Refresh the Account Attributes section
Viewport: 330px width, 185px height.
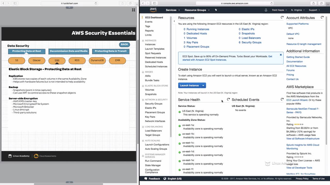click(322, 17)
